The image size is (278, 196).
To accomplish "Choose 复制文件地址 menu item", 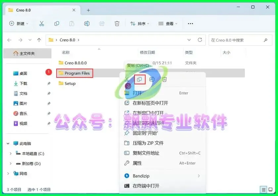I will click(x=162, y=153).
